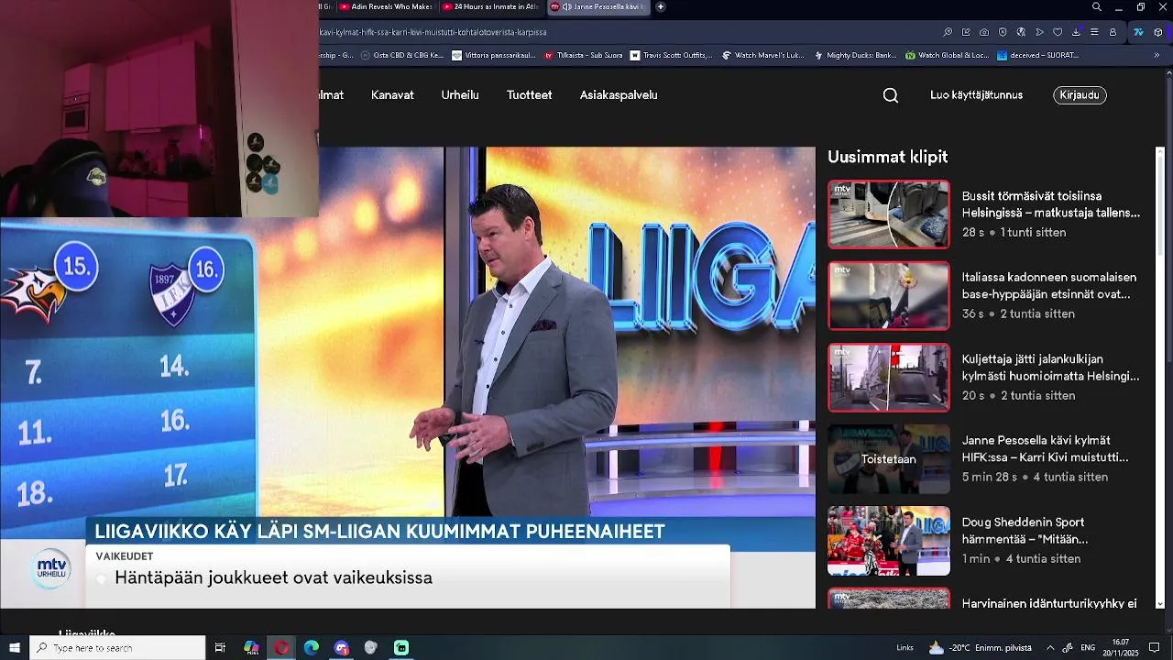
Task: Open the 'Bussit törmäsivät toisiinsa' clip thumbnail
Action: (x=889, y=214)
